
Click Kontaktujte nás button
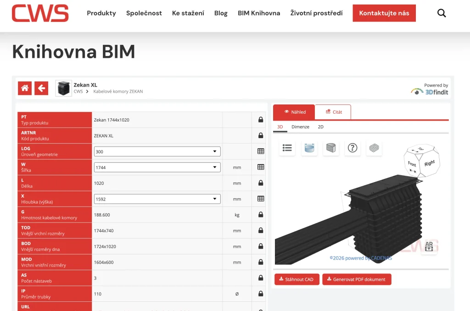tap(384, 13)
